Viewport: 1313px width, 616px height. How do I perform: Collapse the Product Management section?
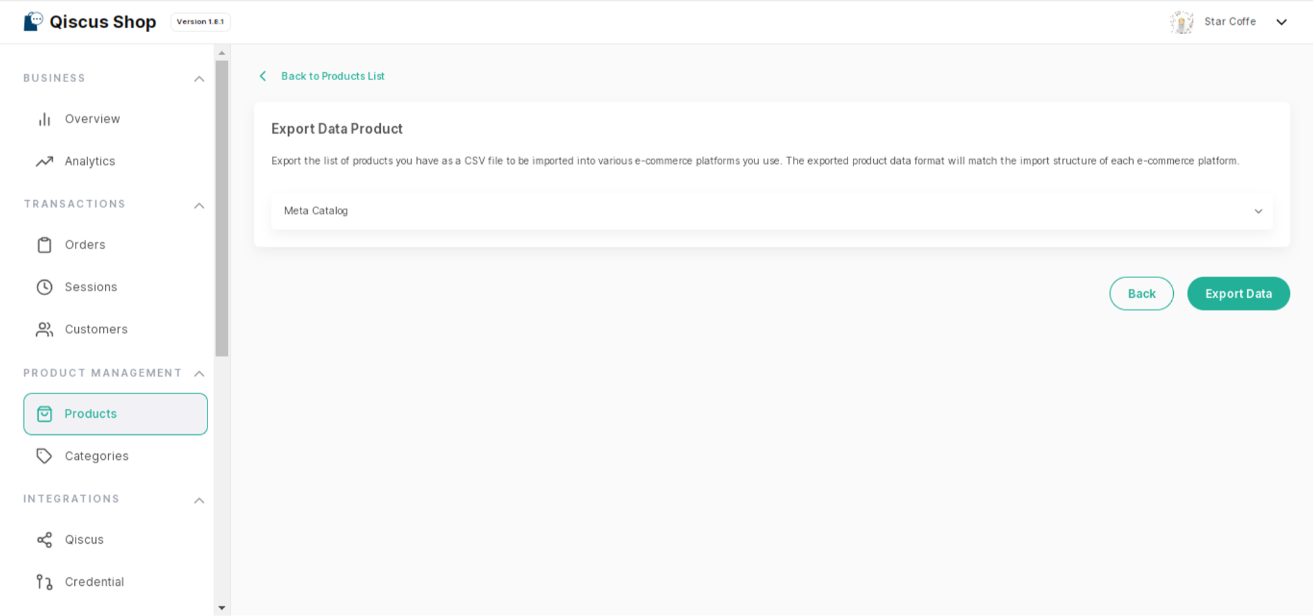point(199,373)
